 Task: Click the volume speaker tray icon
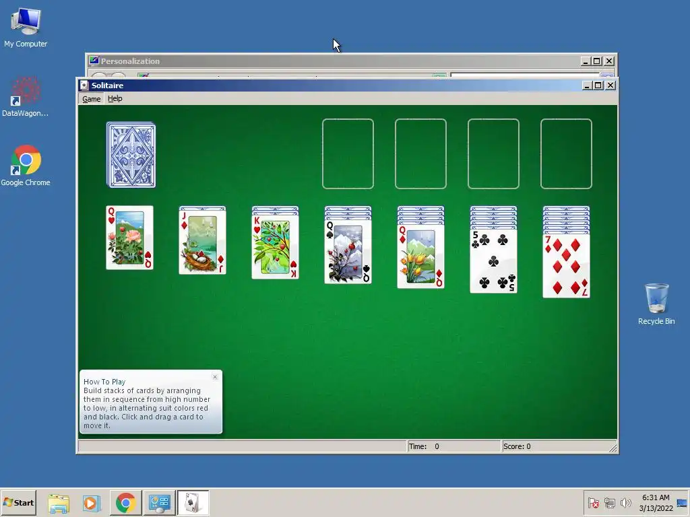click(625, 502)
